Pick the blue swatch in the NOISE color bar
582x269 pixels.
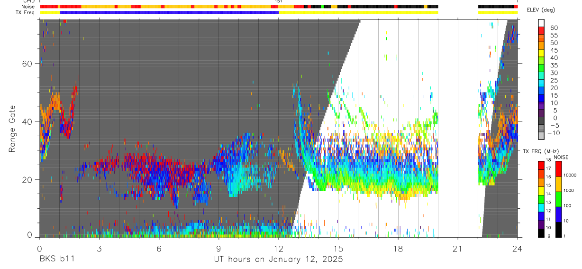coord(558,214)
